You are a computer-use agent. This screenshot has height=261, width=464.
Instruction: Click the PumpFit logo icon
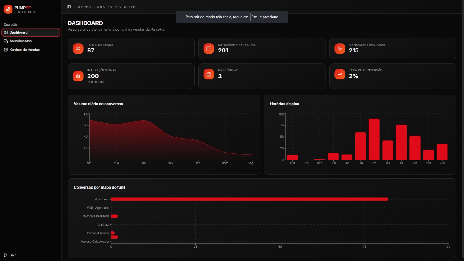(x=8, y=9)
